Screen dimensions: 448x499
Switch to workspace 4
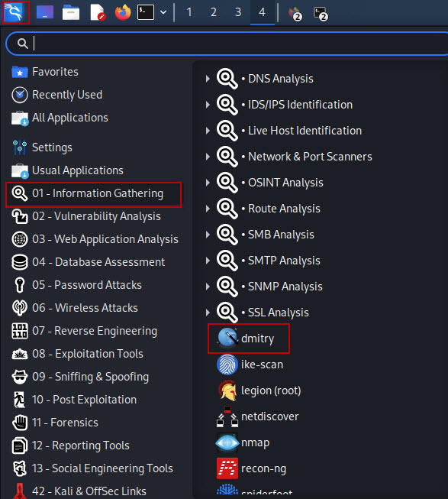pyautogui.click(x=262, y=12)
